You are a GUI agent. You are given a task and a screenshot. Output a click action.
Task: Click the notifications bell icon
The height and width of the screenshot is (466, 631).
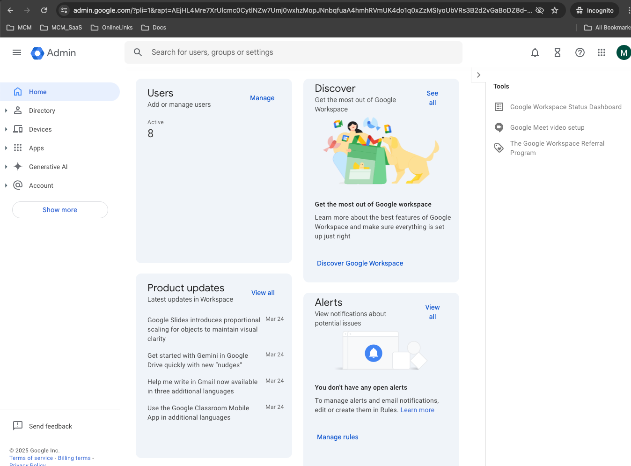click(x=535, y=52)
